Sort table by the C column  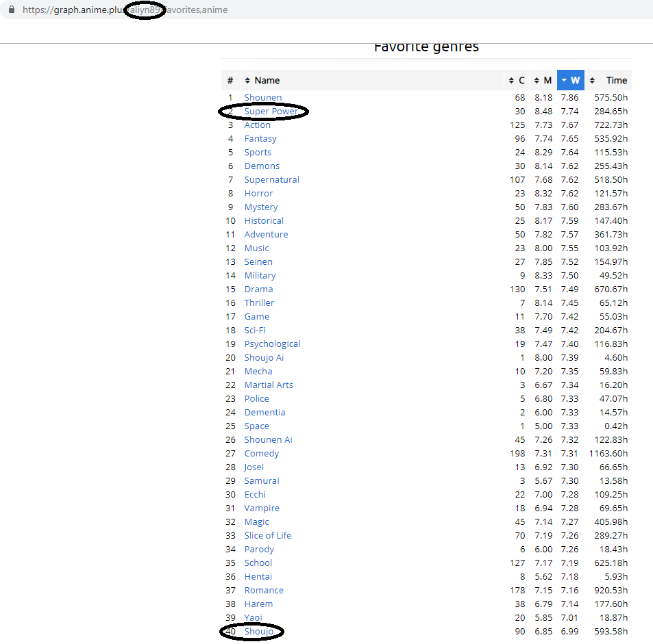coord(517,81)
